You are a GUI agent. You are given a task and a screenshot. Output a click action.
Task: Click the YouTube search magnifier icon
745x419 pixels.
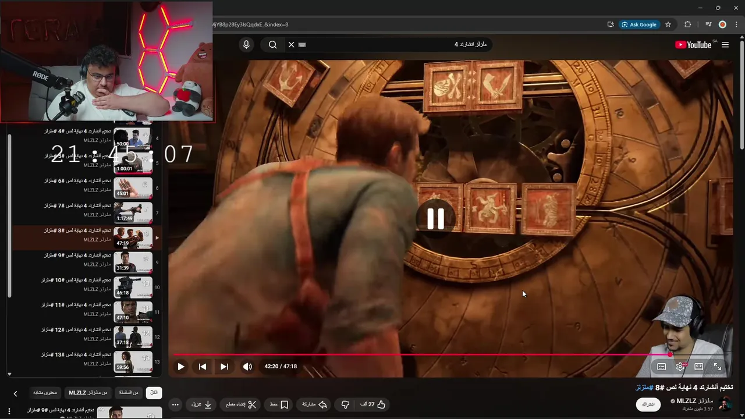click(272, 45)
